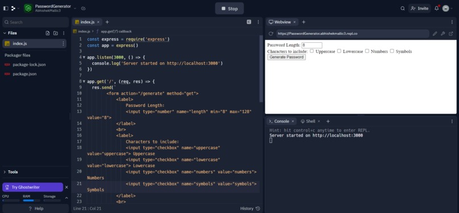Add a new tab beside Shell
459x213 pixels.
(x=328, y=121)
